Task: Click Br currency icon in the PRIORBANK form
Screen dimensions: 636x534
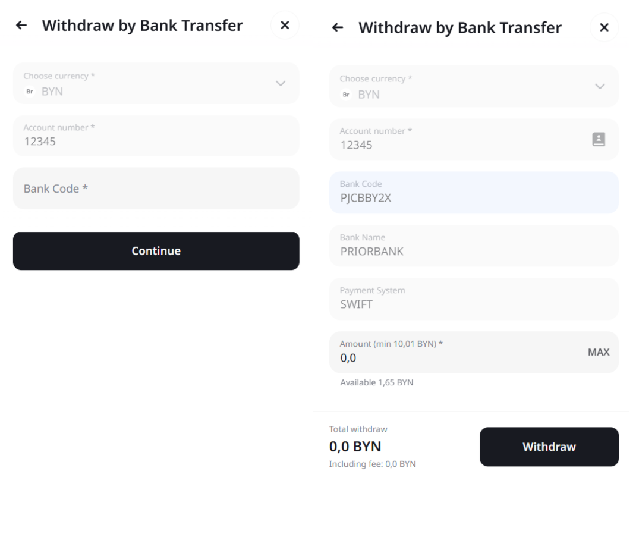Action: pyautogui.click(x=345, y=95)
